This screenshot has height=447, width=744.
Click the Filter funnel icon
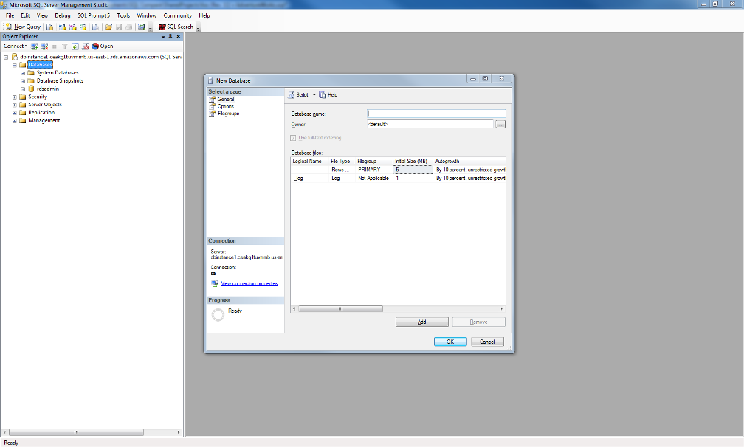tap(64, 46)
